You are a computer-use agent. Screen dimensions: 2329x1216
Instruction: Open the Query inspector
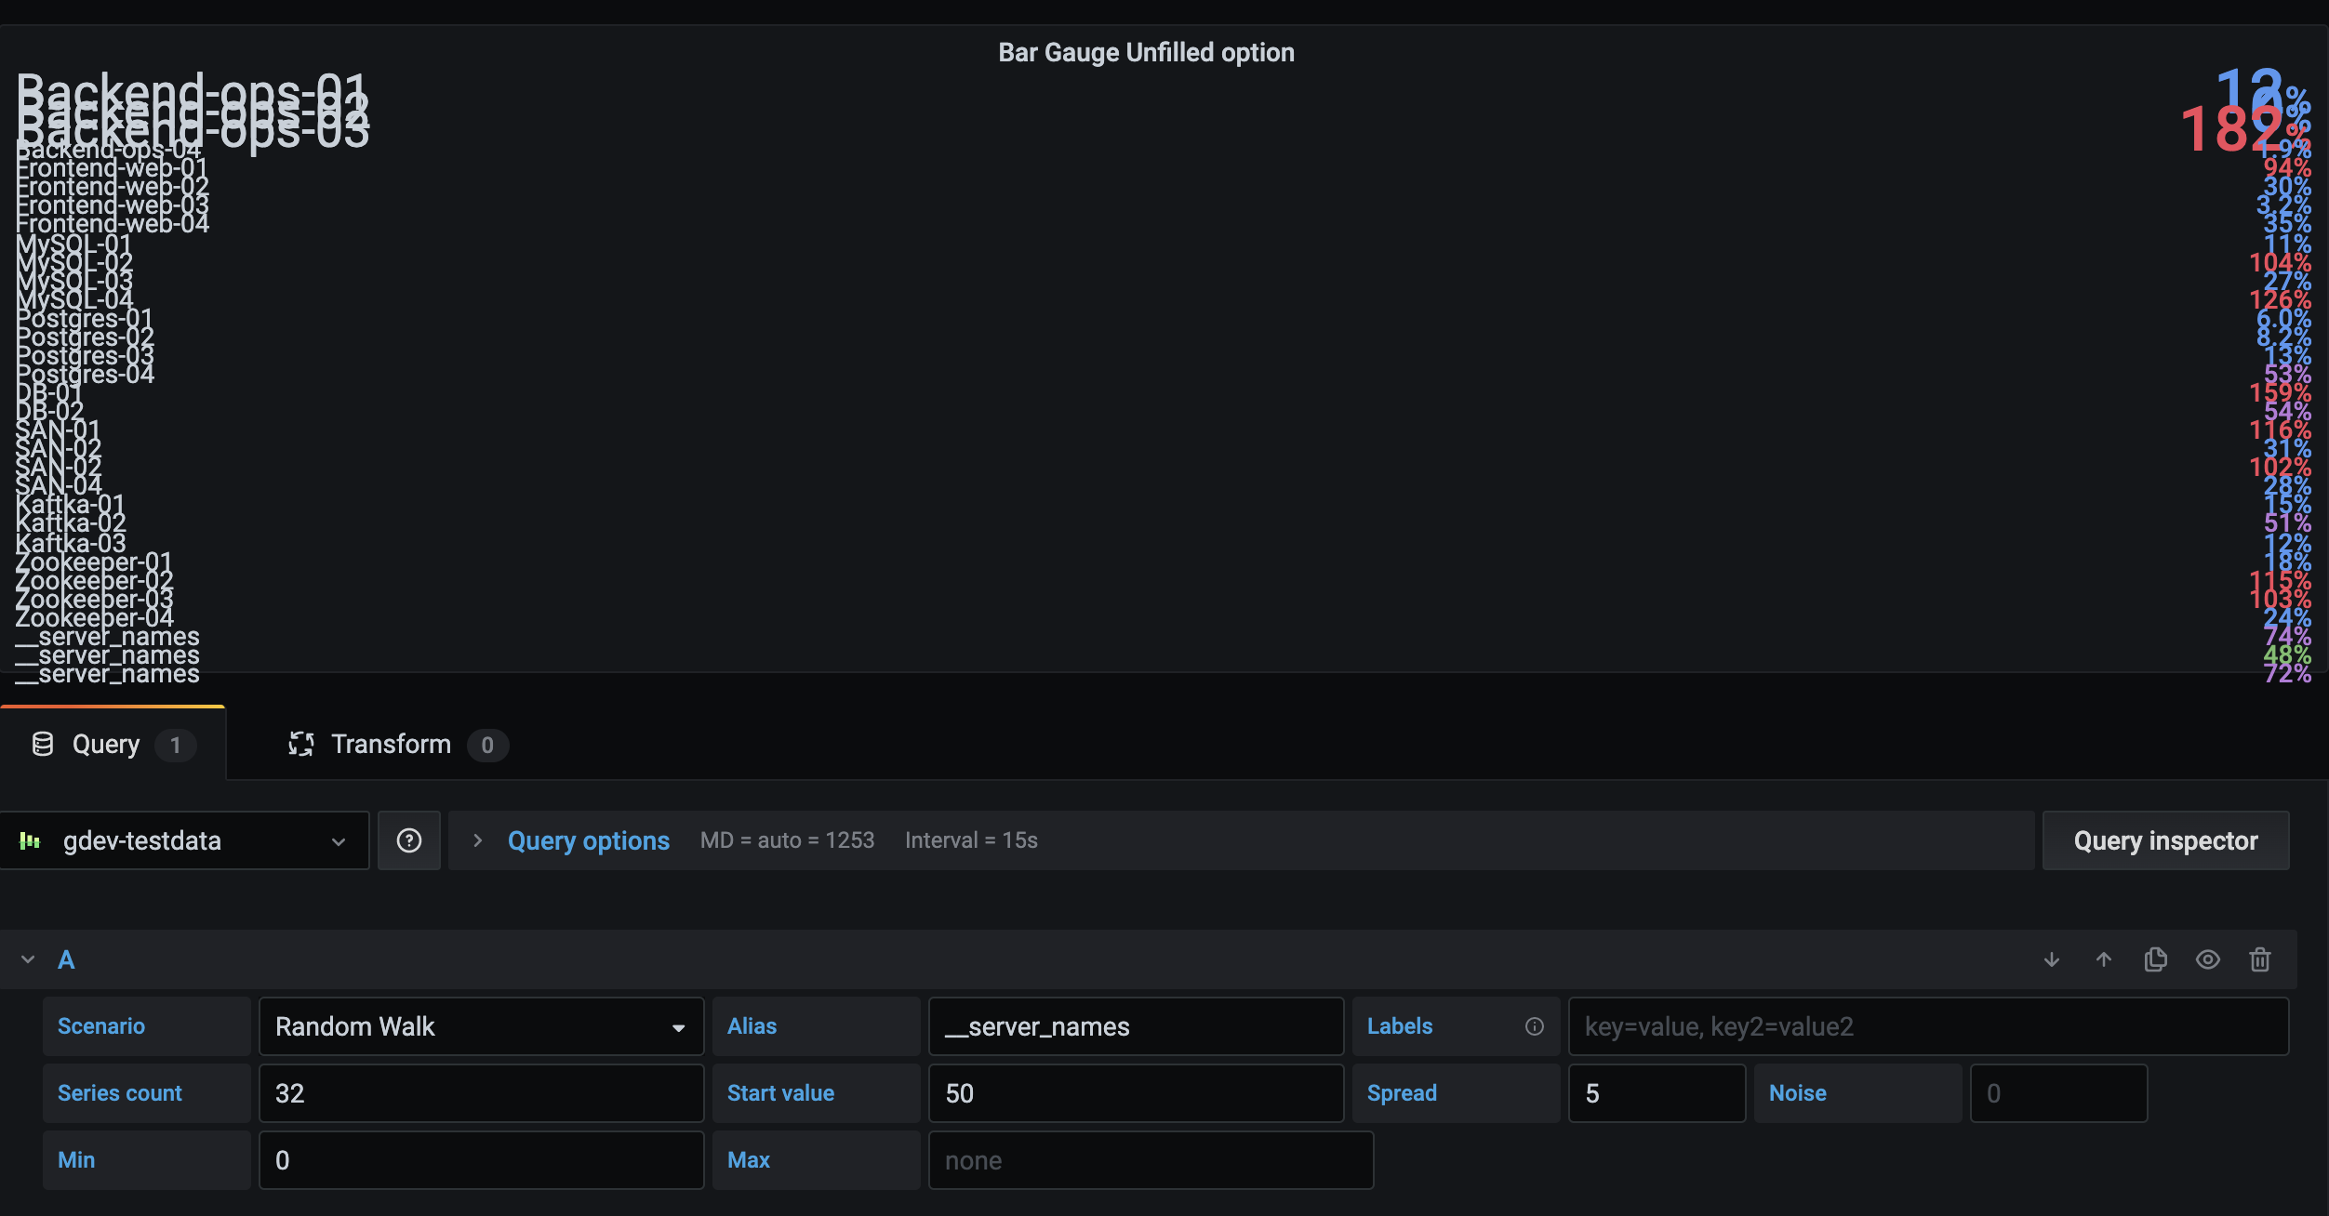click(2166, 840)
